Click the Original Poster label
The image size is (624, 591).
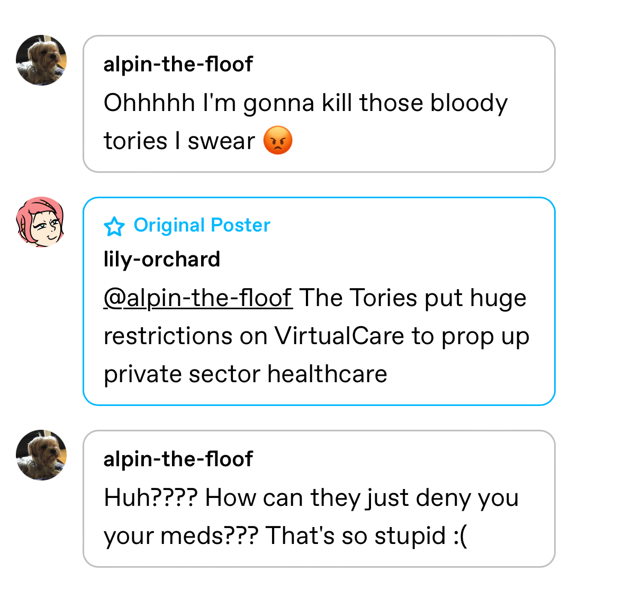point(202,225)
